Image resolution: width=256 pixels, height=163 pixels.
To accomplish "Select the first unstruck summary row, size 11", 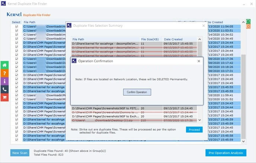I will [134, 44].
